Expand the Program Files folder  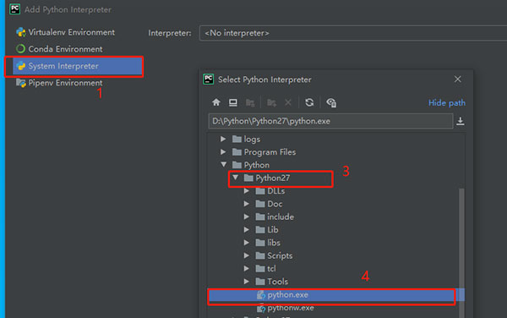click(x=223, y=151)
